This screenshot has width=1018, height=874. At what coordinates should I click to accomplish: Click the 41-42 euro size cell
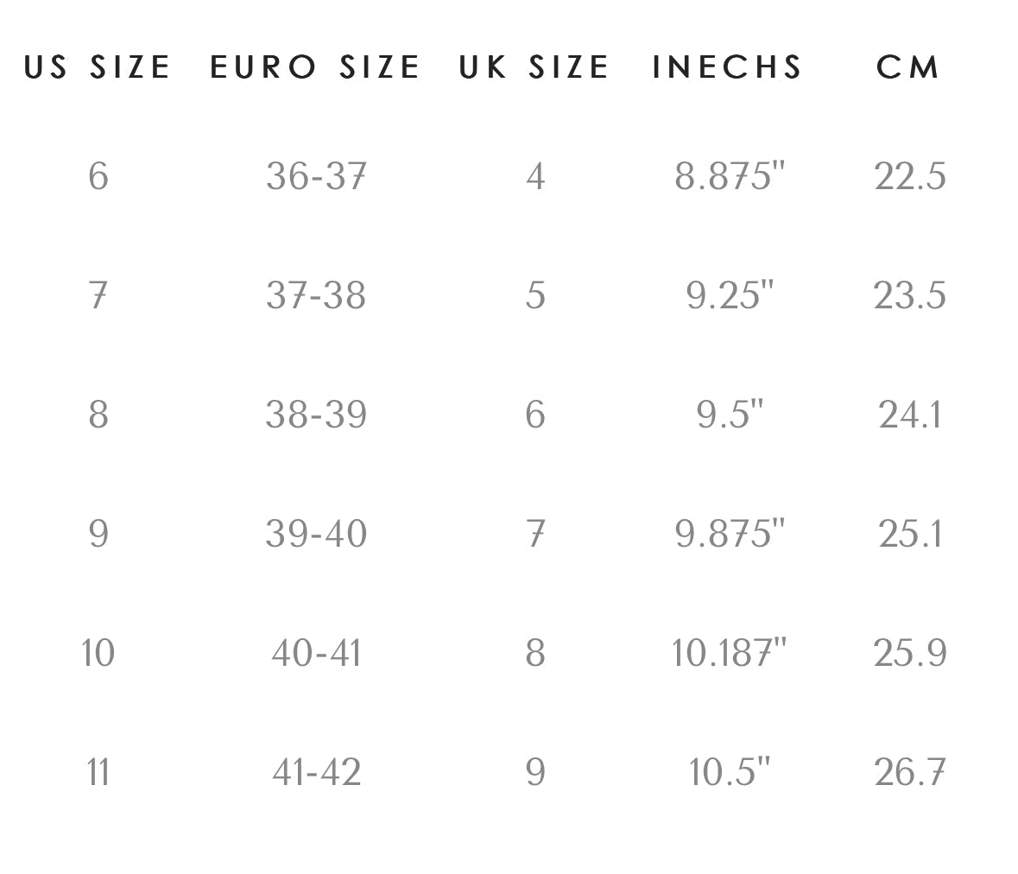[x=316, y=773]
